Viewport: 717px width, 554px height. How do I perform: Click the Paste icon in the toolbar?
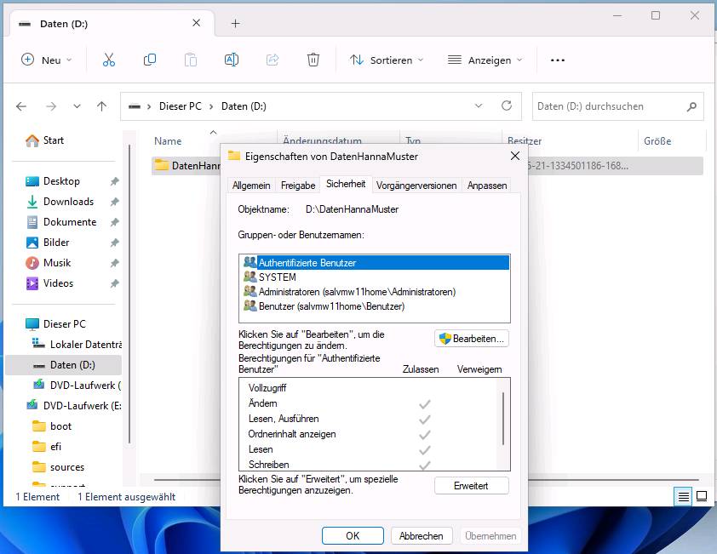point(190,60)
